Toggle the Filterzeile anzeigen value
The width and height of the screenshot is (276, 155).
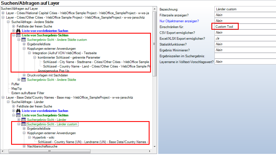coord(245,15)
